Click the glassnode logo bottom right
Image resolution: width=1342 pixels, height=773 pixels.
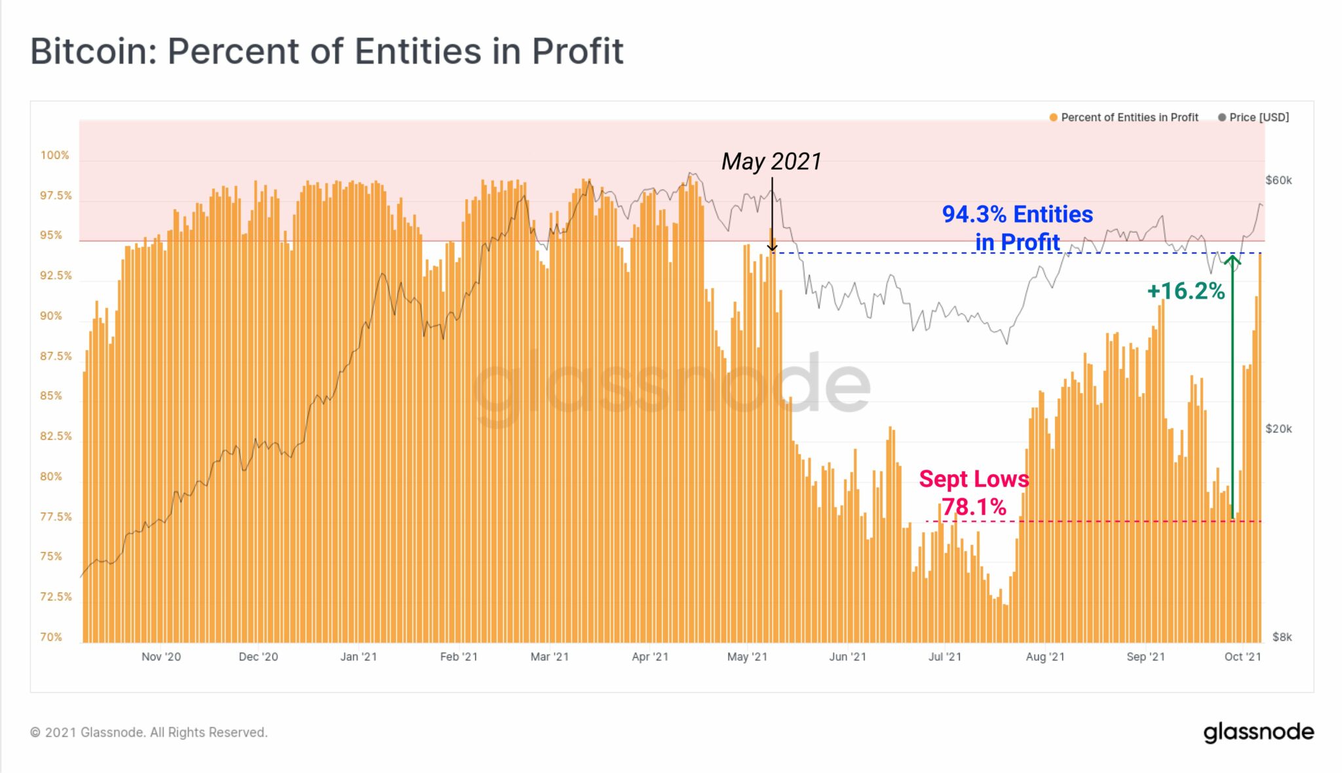[1259, 732]
